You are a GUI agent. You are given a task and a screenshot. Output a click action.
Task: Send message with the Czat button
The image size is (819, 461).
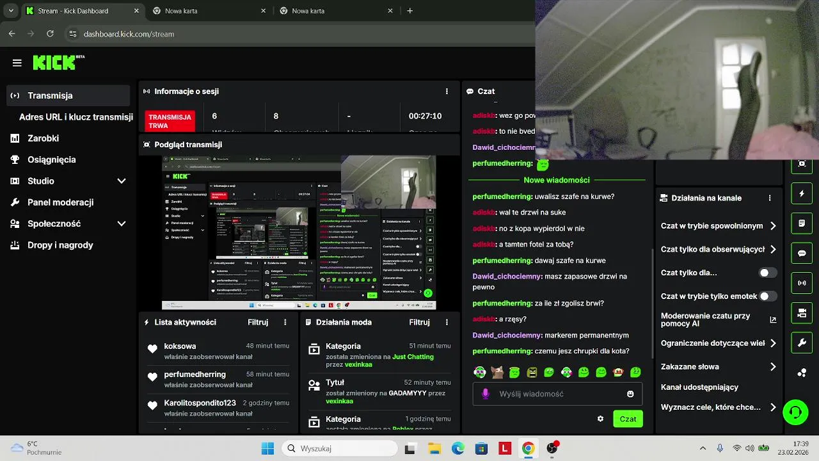point(628,419)
